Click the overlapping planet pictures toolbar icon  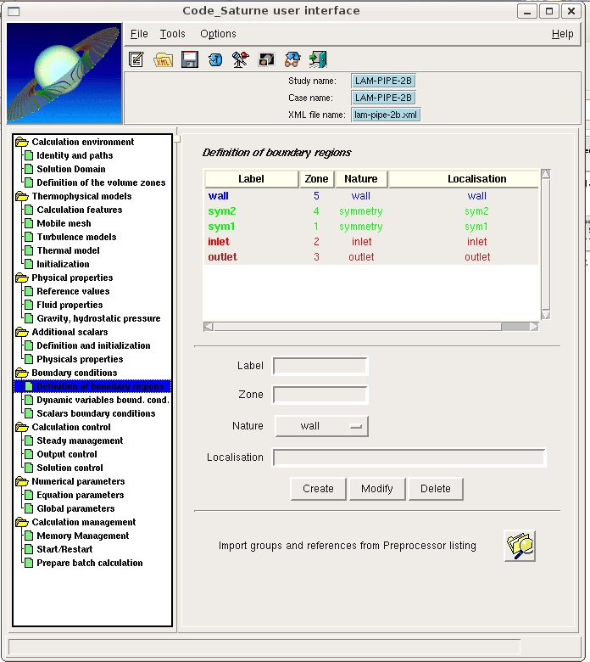(266, 59)
